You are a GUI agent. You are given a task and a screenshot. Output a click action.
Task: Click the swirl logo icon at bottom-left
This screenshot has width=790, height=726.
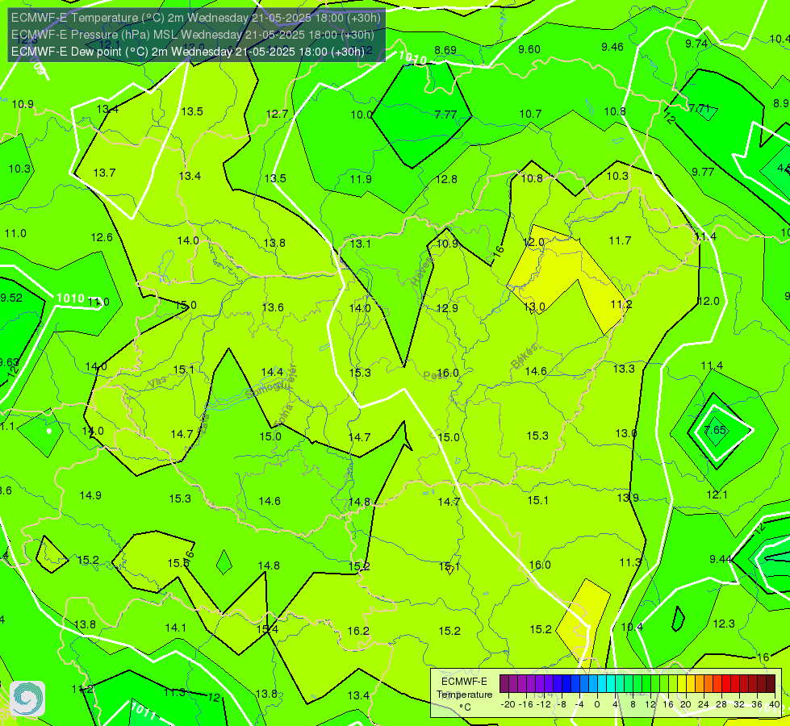tap(27, 699)
